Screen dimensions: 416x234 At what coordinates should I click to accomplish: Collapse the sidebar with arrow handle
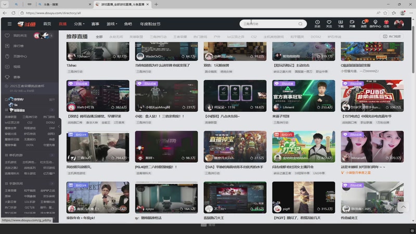coord(59,126)
